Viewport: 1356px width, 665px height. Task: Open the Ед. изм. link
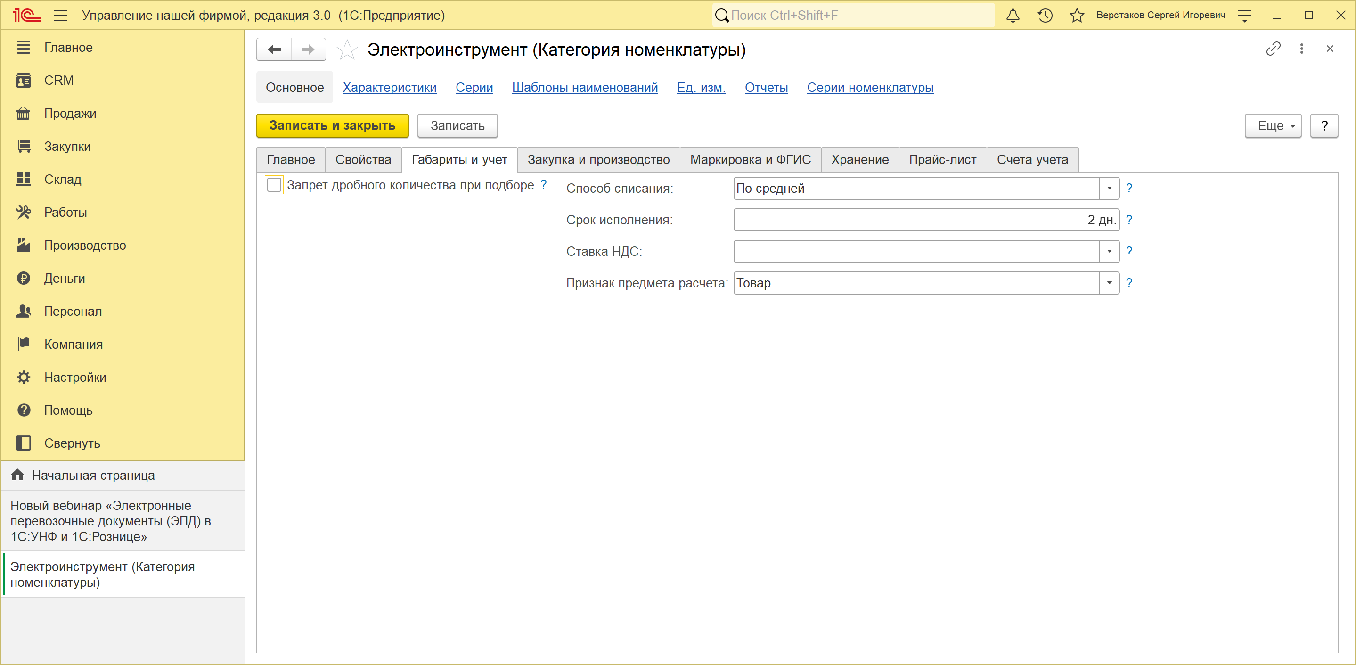coord(701,87)
